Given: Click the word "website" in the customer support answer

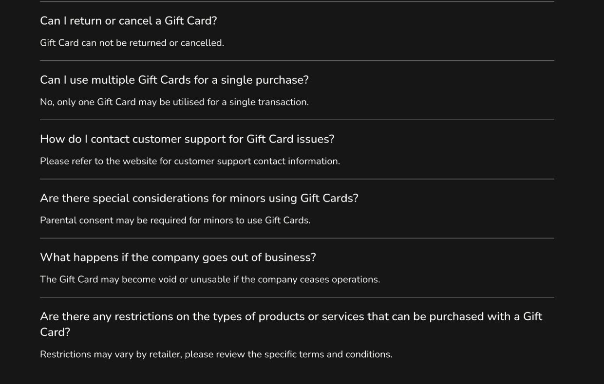Looking at the screenshot, I should pyautogui.click(x=140, y=161).
